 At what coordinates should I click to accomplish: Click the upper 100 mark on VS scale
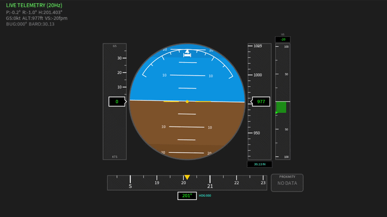[286, 47]
